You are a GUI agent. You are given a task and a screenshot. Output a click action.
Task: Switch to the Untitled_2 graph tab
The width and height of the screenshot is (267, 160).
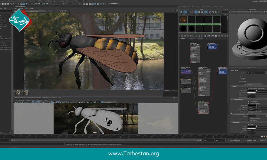[x=192, y=39]
